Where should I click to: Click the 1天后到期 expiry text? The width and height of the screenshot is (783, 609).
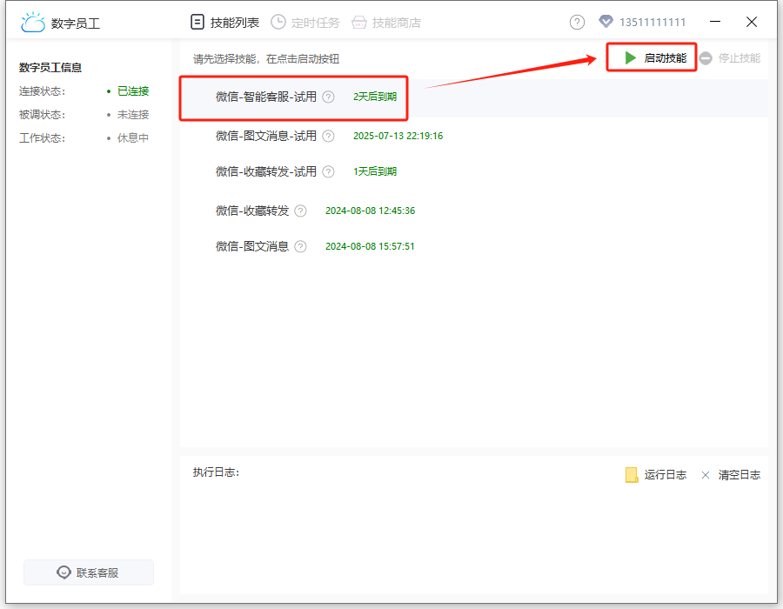(375, 171)
